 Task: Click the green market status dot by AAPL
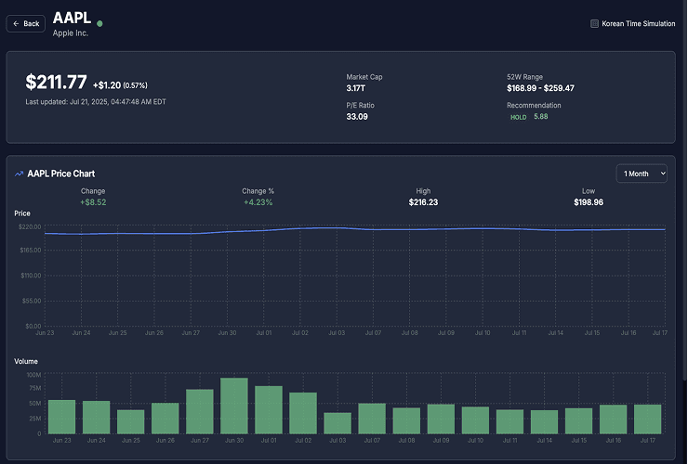99,23
